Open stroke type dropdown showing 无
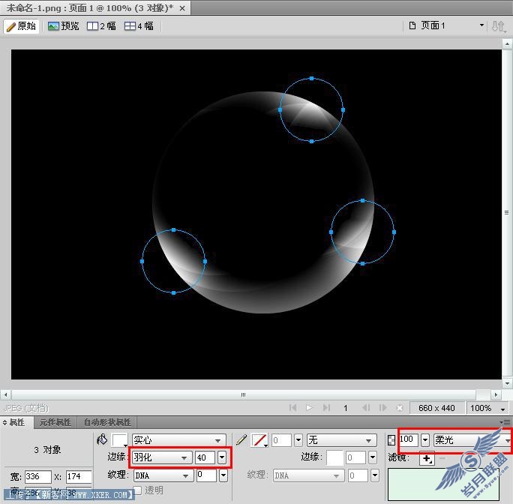513x504 pixels. pyautogui.click(x=341, y=440)
